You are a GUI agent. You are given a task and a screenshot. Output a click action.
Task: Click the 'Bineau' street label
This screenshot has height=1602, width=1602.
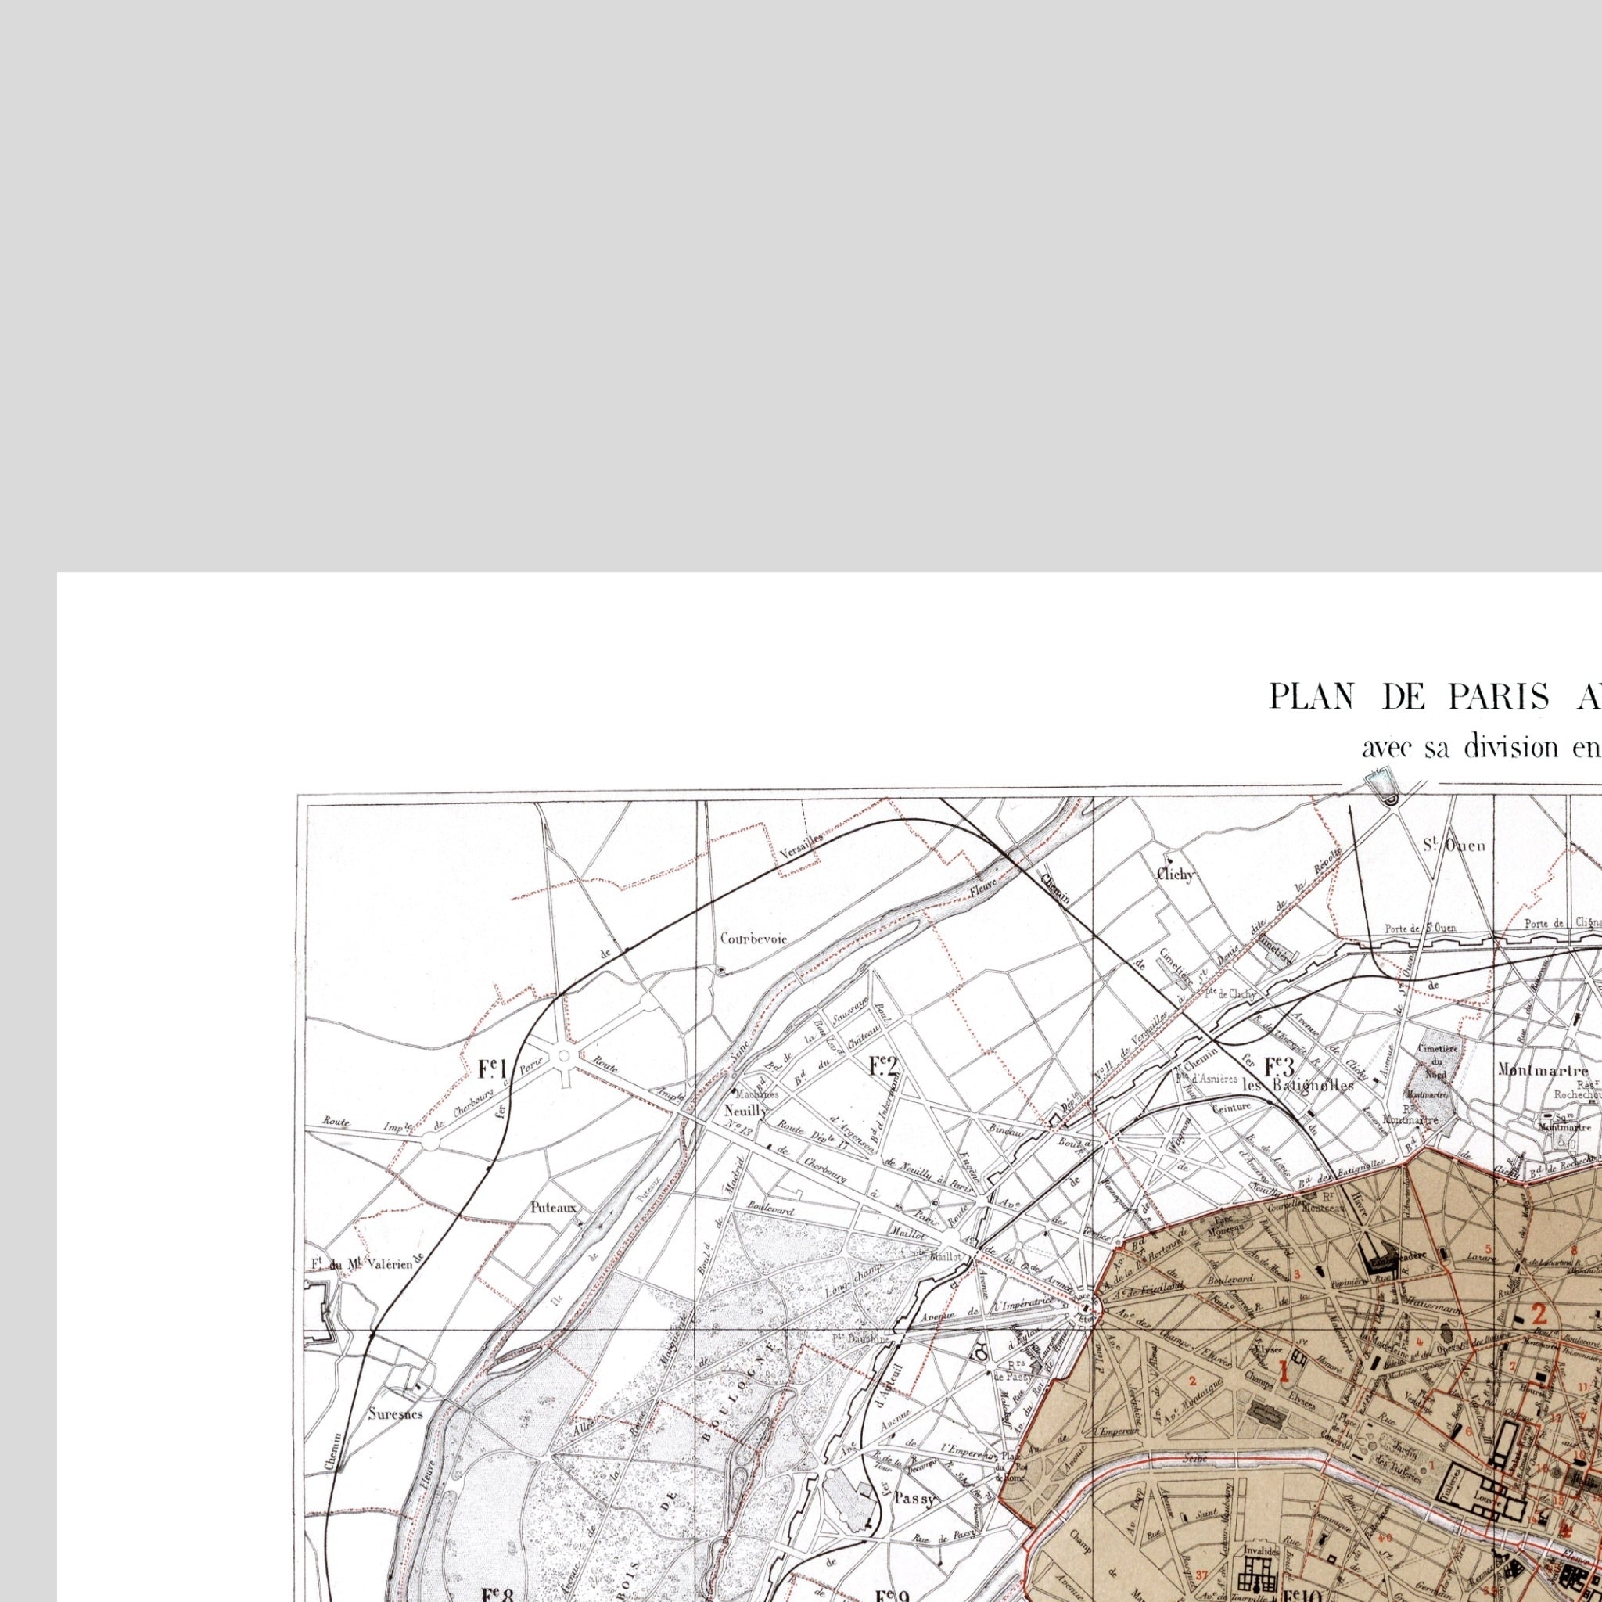point(1006,1130)
